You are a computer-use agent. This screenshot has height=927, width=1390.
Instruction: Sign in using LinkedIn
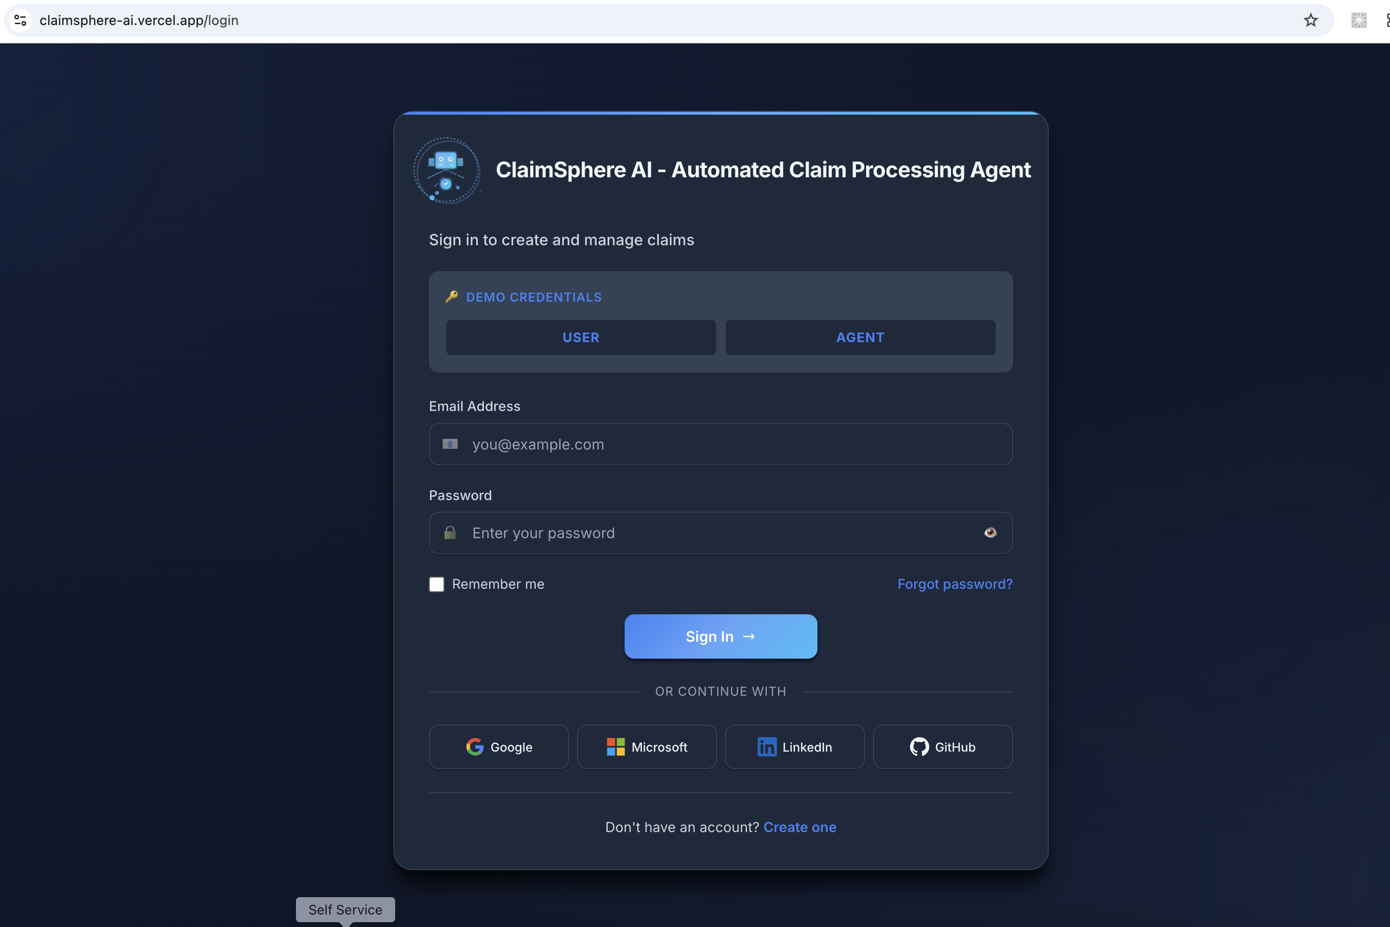[x=794, y=747]
